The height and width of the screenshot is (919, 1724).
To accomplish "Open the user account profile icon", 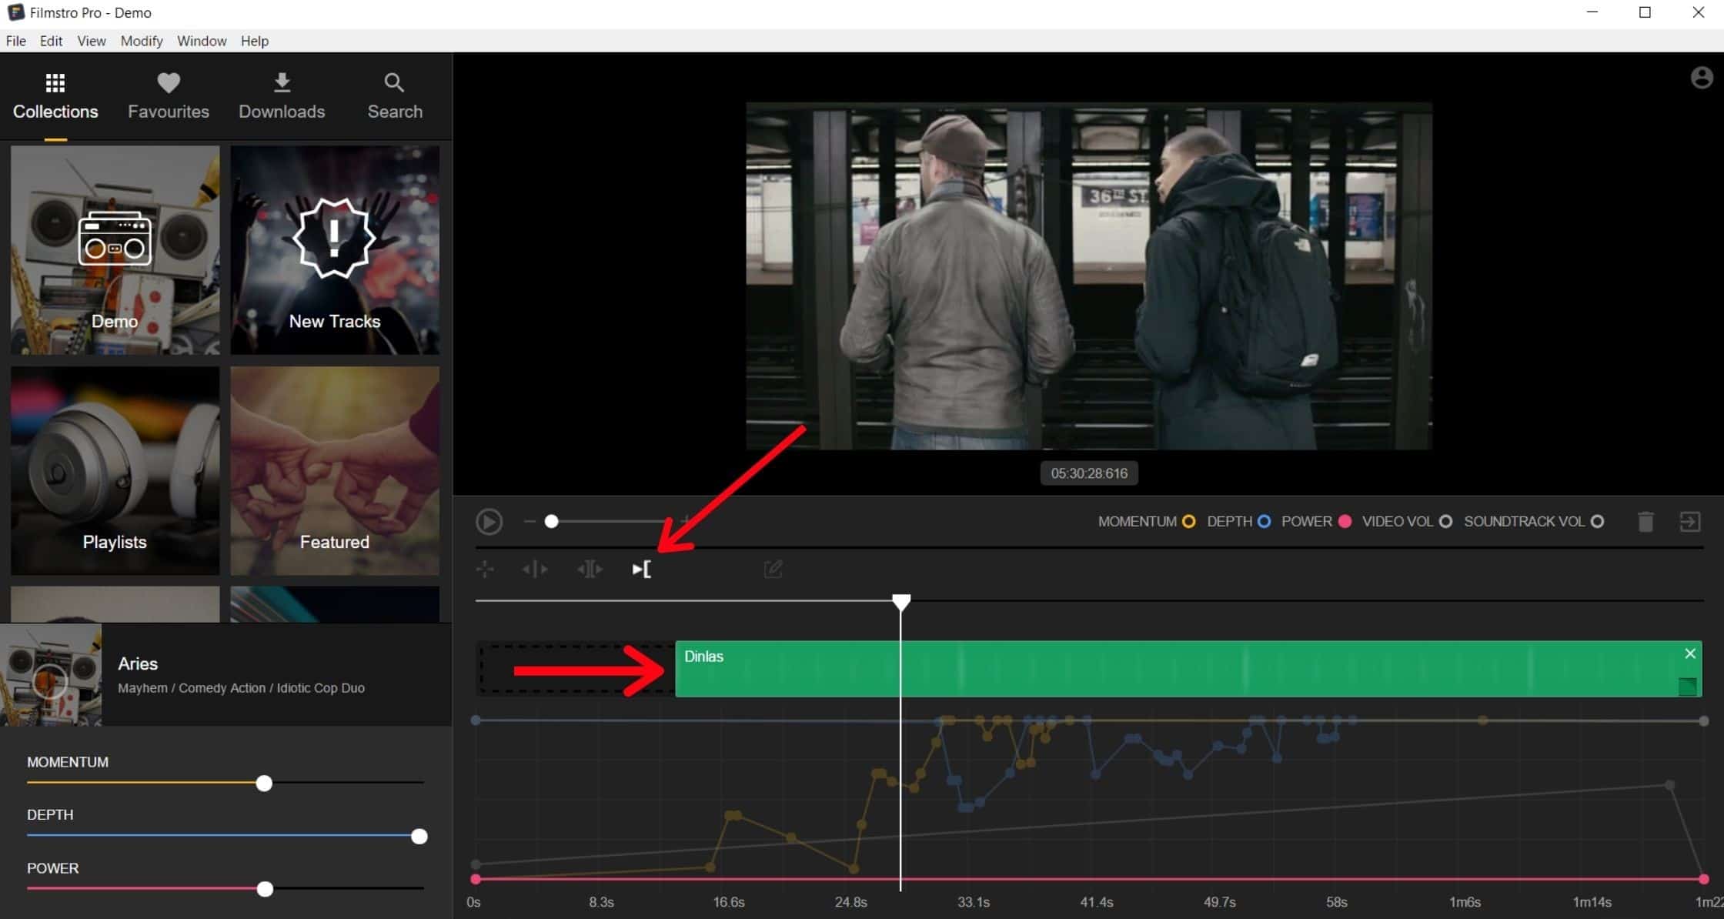I will click(1701, 78).
